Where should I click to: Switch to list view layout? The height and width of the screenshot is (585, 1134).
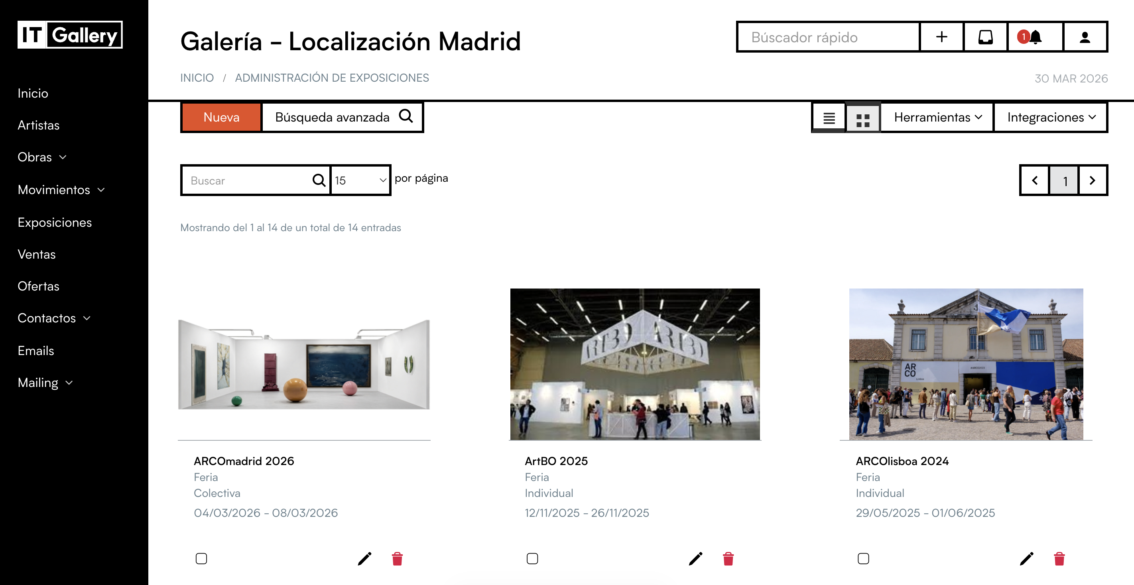[829, 118]
